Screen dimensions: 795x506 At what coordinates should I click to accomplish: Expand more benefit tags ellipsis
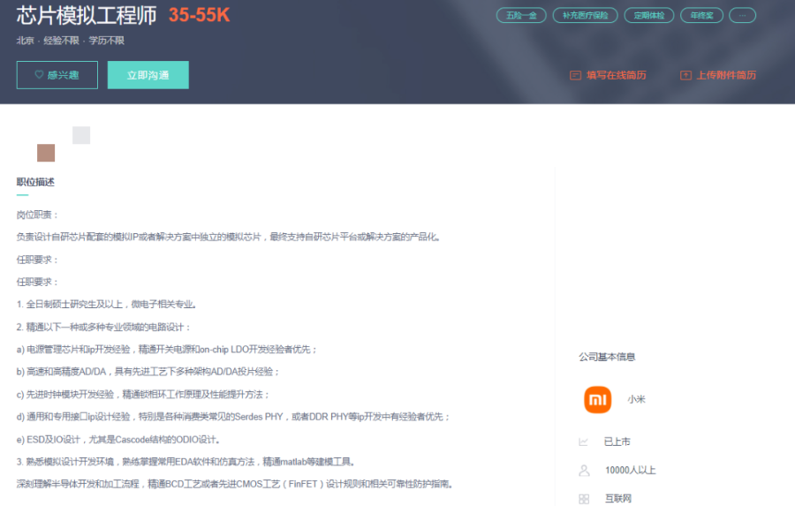[742, 16]
